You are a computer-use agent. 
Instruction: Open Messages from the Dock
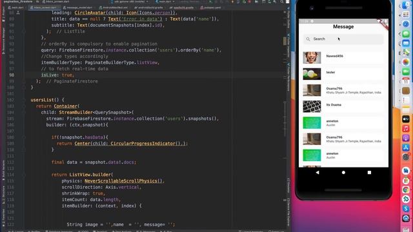point(406,34)
